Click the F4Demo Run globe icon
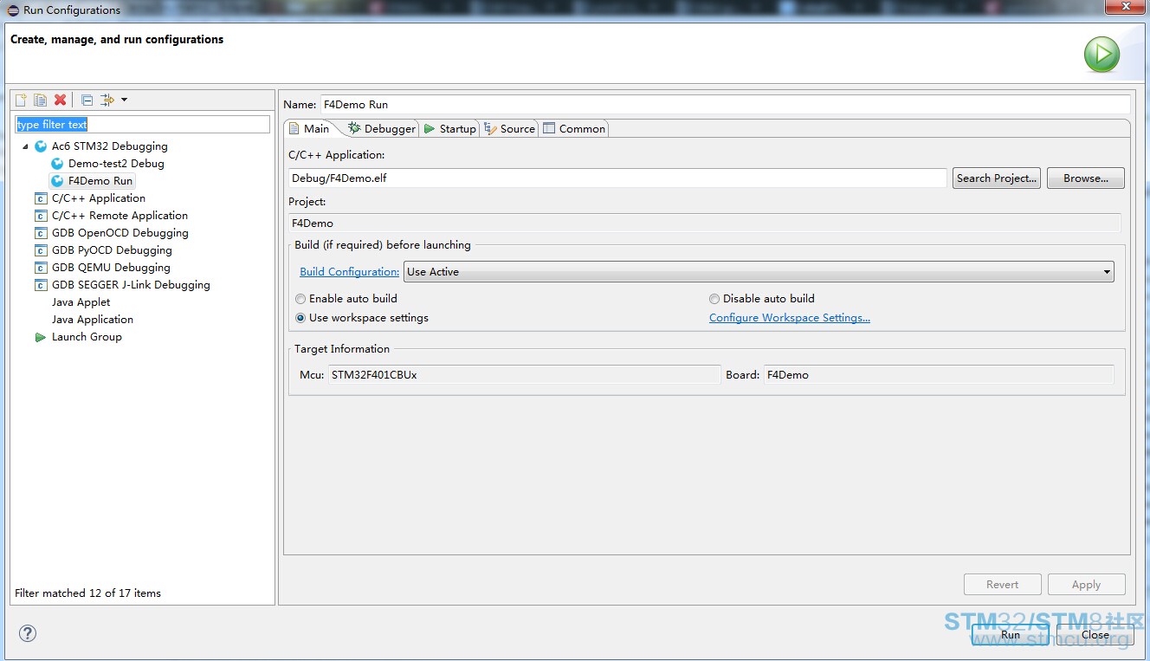Image resolution: width=1150 pixels, height=661 pixels. (x=57, y=181)
